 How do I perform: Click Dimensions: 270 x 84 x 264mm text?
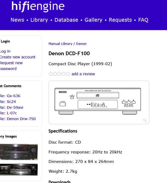pos(81,162)
